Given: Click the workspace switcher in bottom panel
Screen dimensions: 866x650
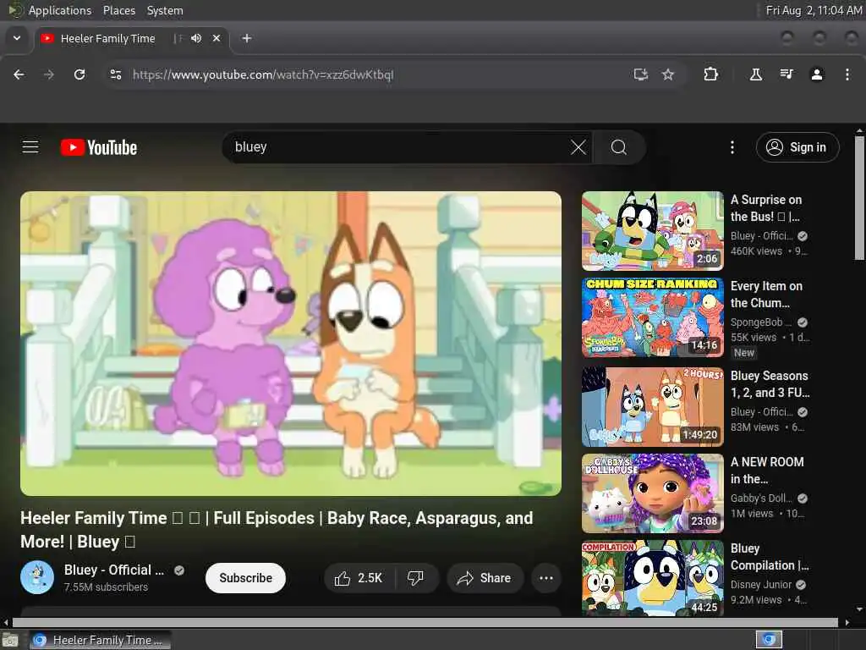Looking at the screenshot, I should 769,640.
